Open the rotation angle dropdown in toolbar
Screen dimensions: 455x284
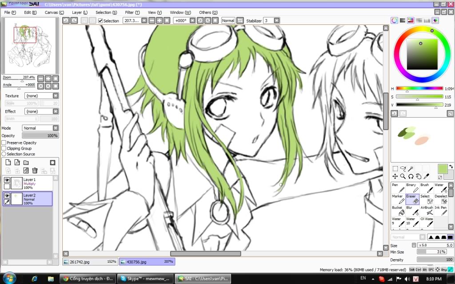click(192, 20)
